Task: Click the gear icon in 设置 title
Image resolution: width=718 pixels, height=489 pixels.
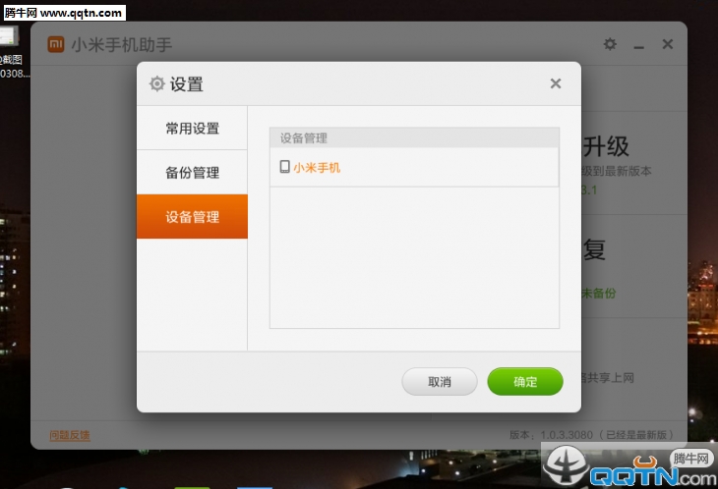Action: [156, 84]
